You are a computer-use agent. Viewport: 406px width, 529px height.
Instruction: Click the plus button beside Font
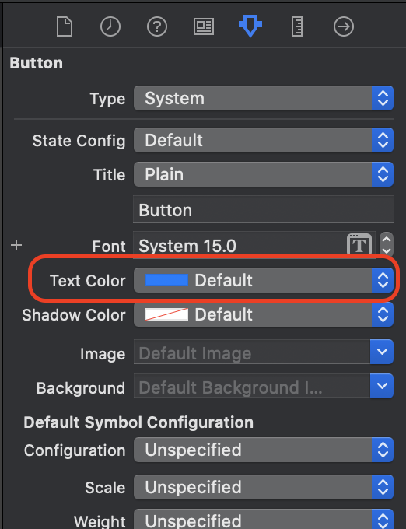tap(16, 245)
